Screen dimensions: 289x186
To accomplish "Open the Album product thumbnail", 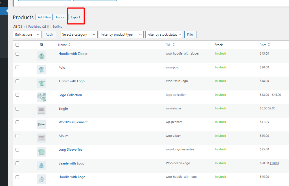I will click(41, 138).
